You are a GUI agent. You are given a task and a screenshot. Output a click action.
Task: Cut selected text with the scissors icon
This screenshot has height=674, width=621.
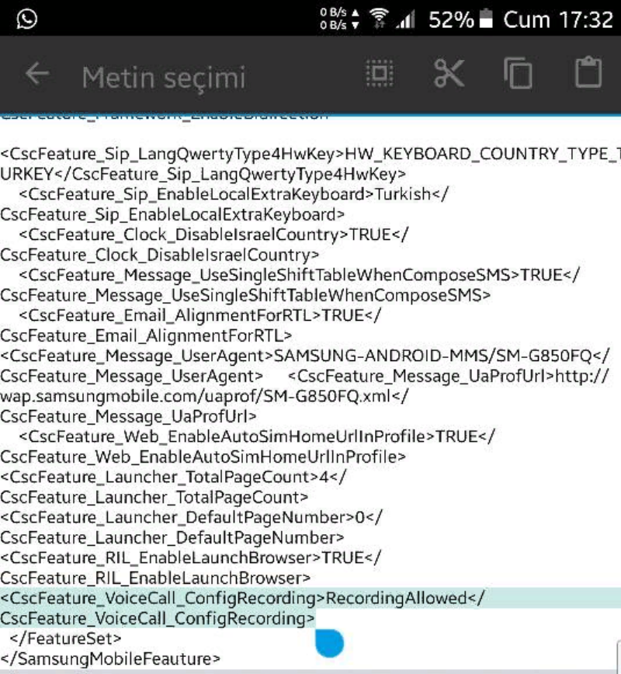[x=449, y=74]
